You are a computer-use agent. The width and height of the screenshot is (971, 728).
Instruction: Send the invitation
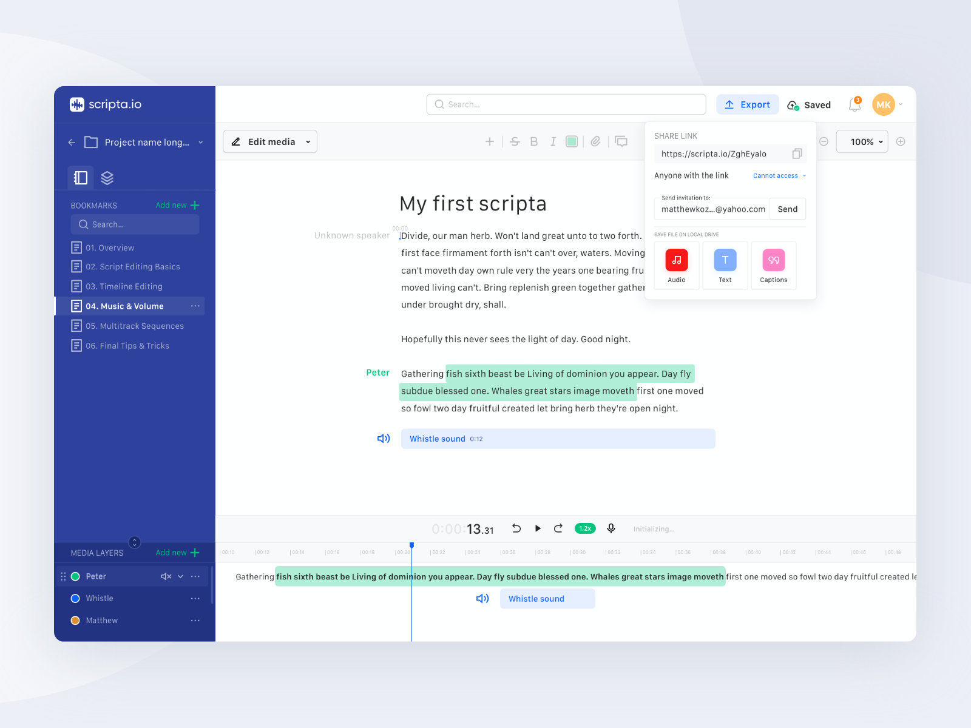788,209
